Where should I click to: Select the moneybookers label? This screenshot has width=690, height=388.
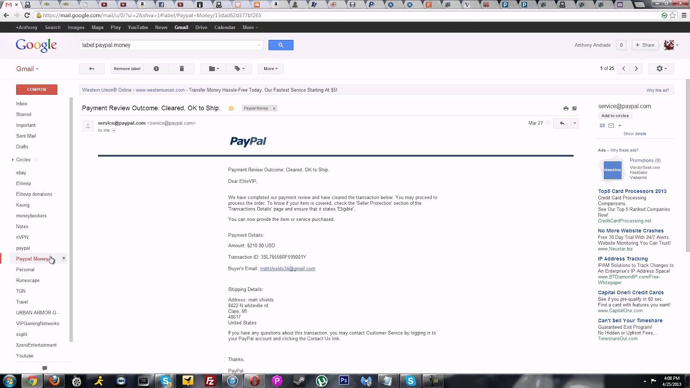pyautogui.click(x=31, y=216)
